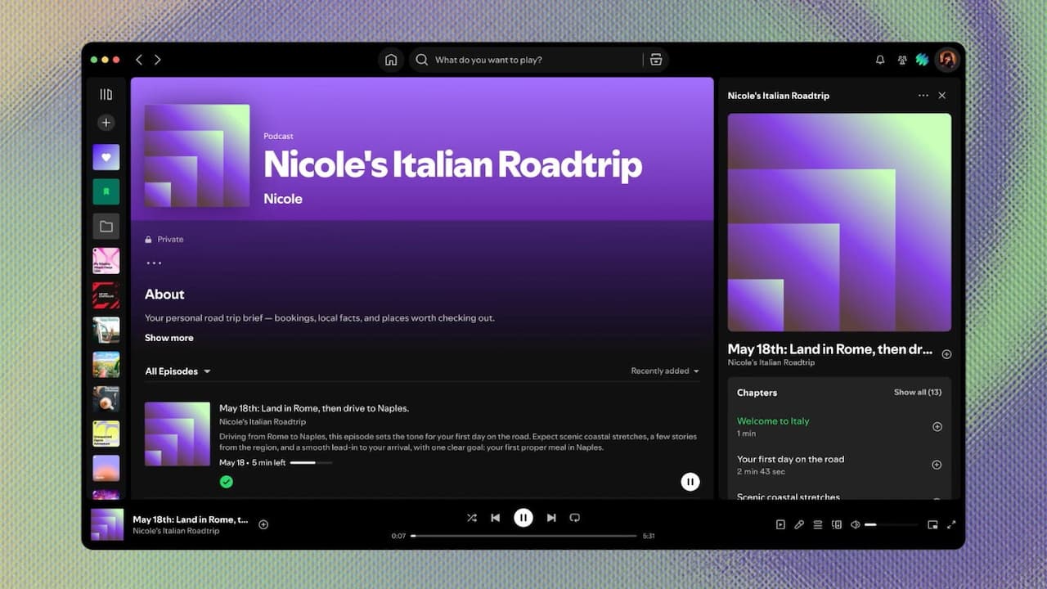Viewport: 1047px width, 589px height.
Task: Open Nicole author link under title
Action: pos(283,199)
